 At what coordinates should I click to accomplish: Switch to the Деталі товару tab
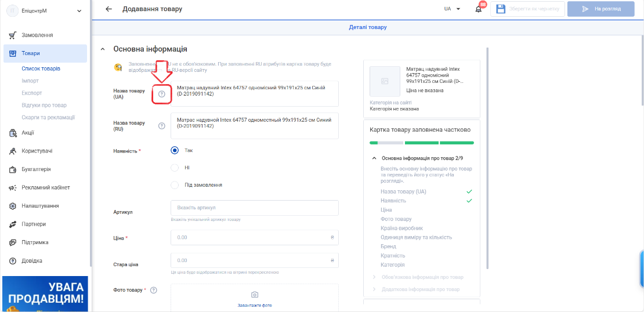[x=368, y=27]
